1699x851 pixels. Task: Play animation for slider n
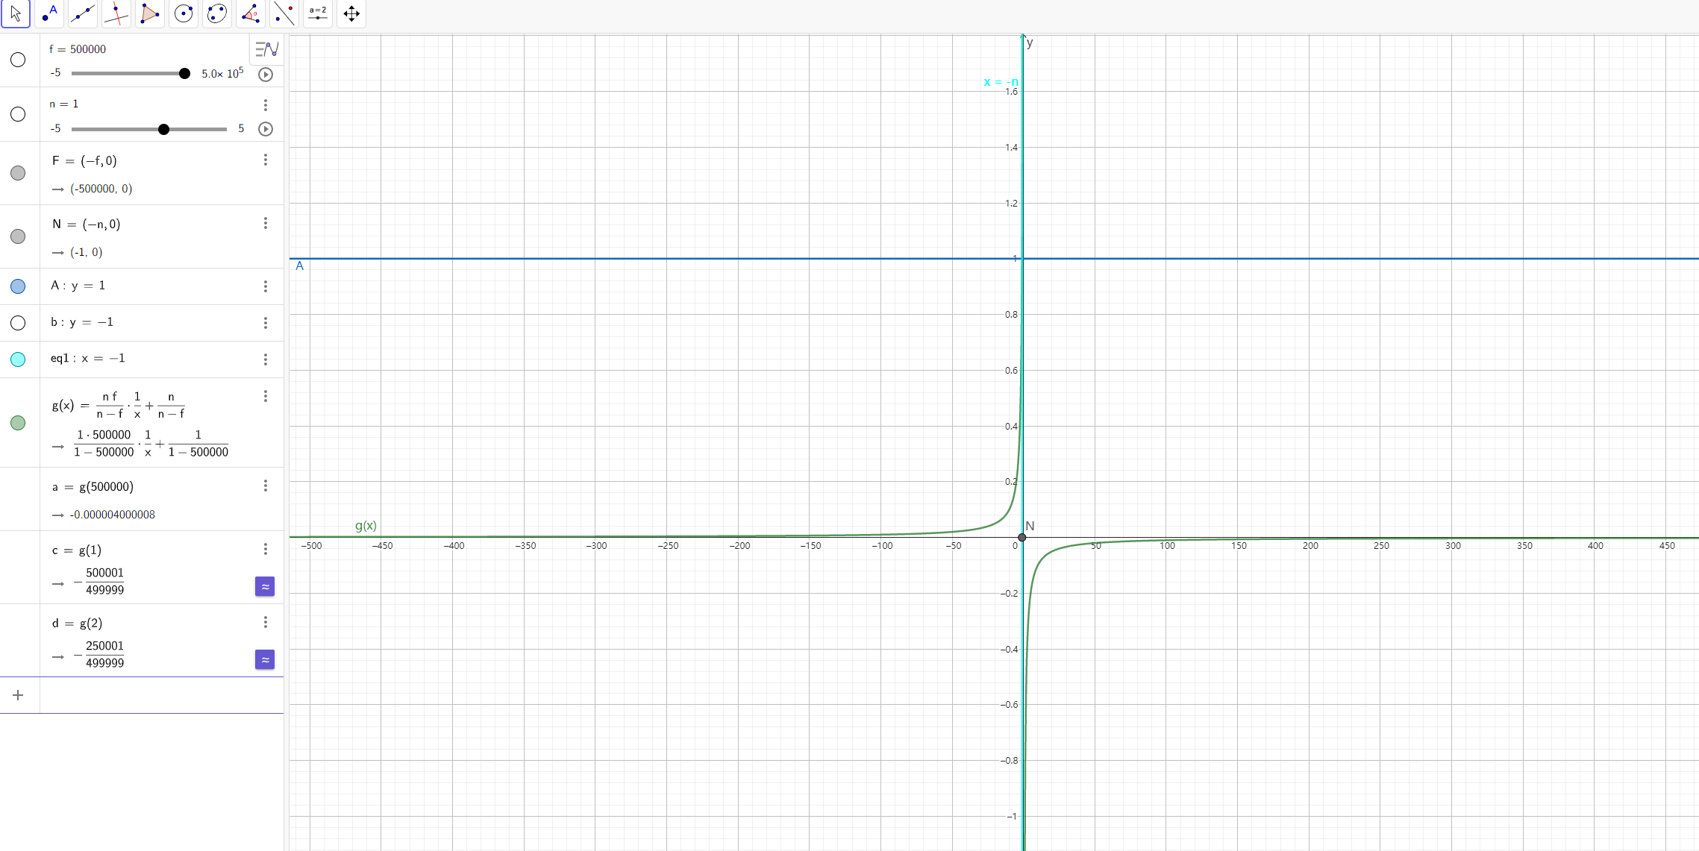266,129
